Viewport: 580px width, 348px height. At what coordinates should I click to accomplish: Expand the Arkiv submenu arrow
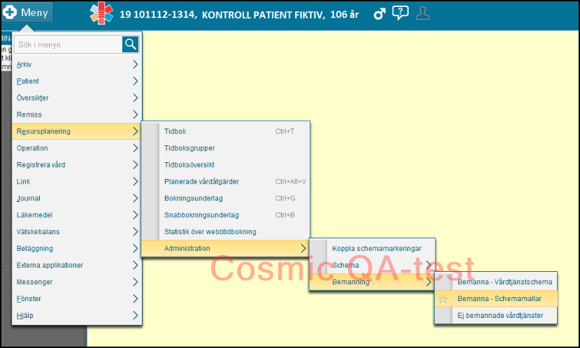click(135, 64)
